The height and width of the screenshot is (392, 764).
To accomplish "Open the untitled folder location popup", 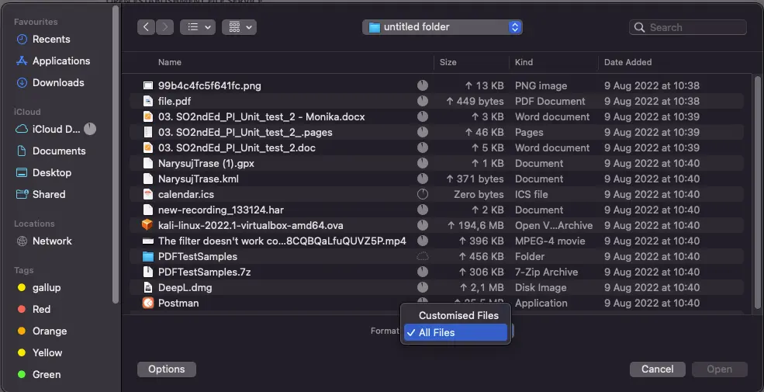I will click(x=442, y=27).
